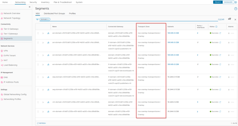Refresh status of seg-domain-c9 row
The height and width of the screenshot is (126, 238).
[220, 90]
